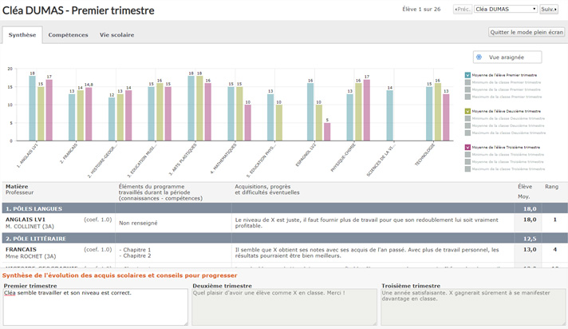Click the Premier trimestre synthesis text box
This screenshot has width=568, height=329.
coord(96,307)
